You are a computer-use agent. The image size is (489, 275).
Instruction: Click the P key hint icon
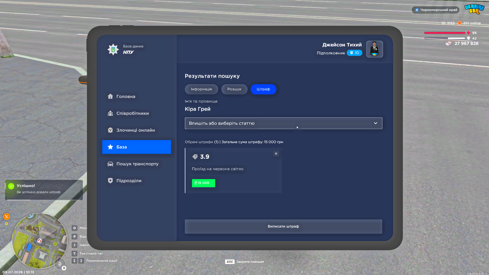click(75, 236)
